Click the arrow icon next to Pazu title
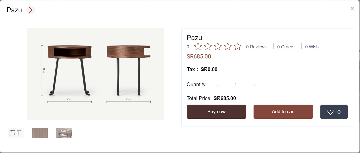The width and height of the screenshot is (360, 153). click(31, 10)
